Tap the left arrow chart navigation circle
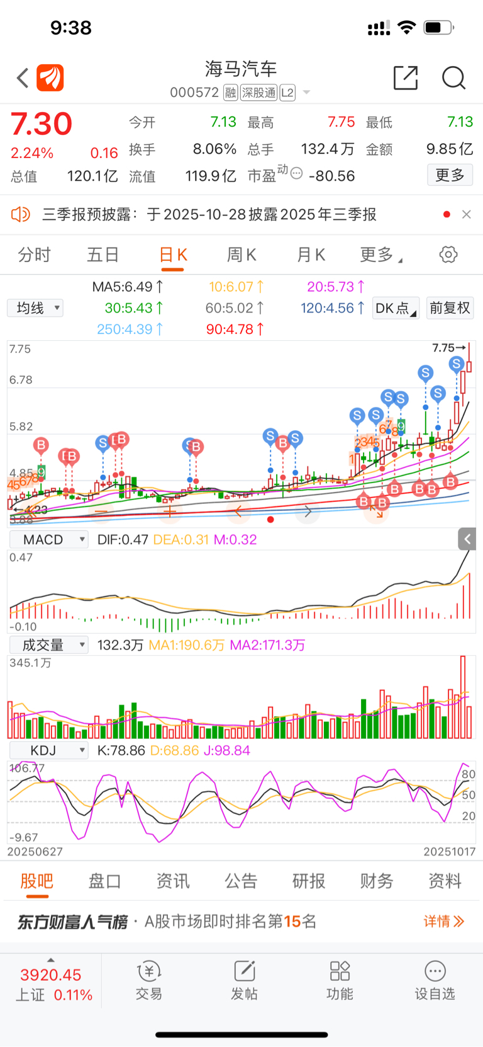 (238, 512)
